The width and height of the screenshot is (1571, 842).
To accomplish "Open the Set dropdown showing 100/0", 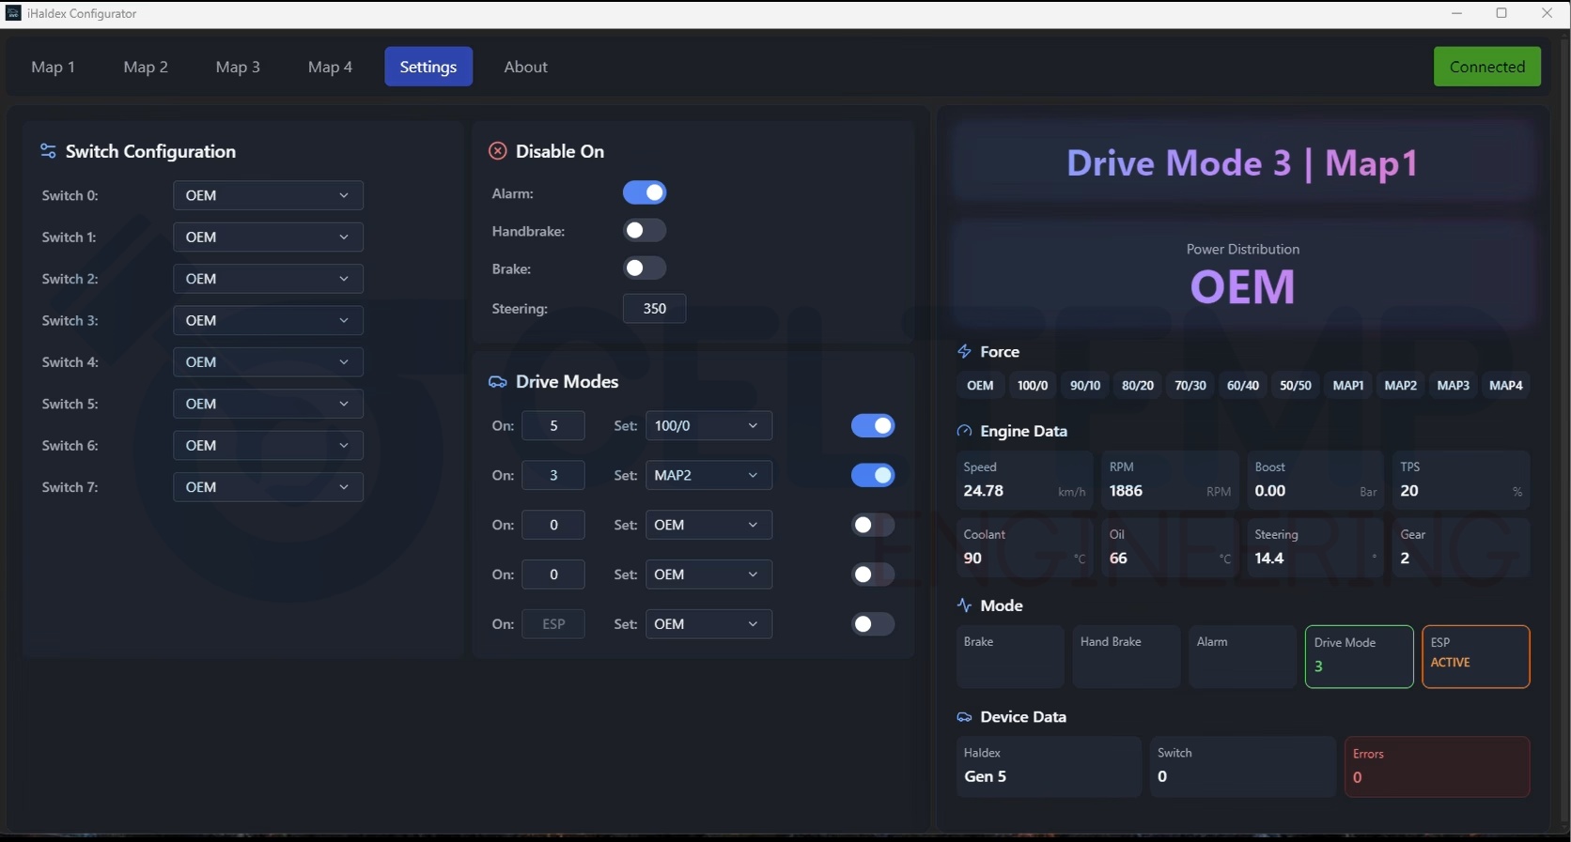I will [708, 426].
